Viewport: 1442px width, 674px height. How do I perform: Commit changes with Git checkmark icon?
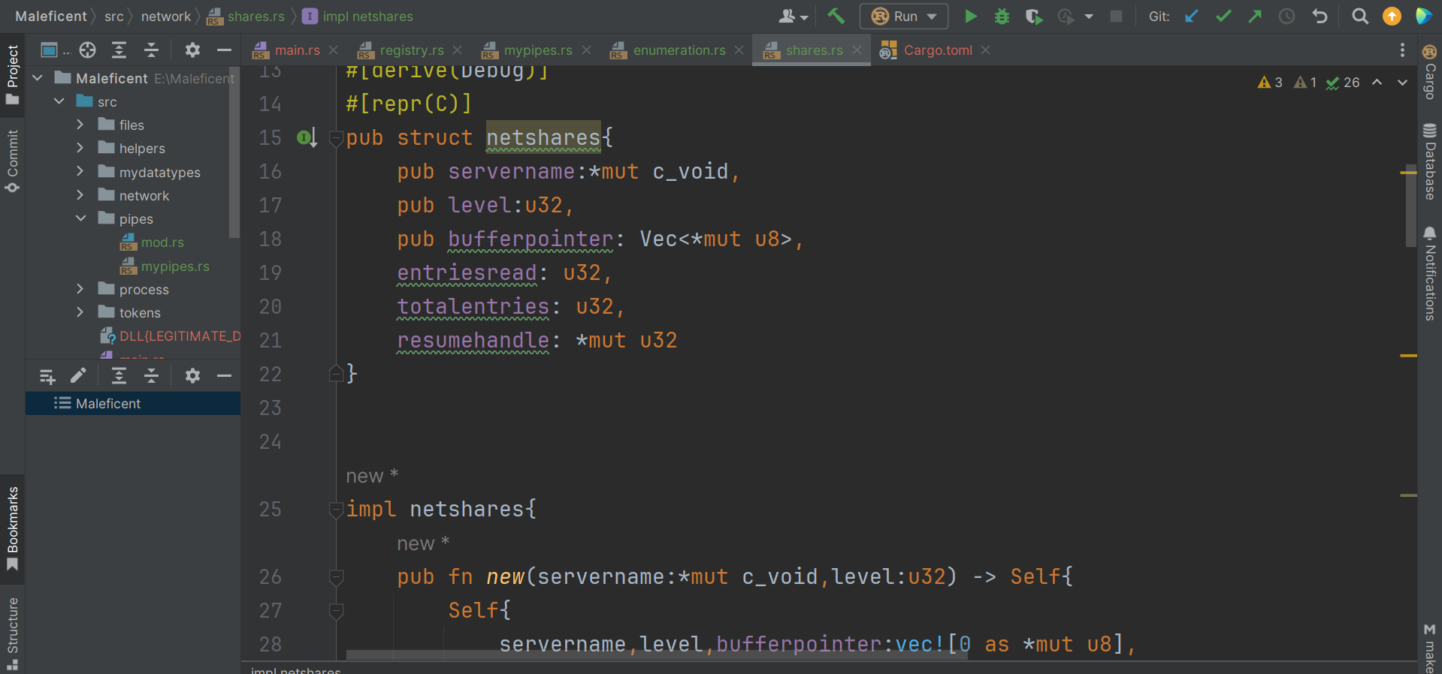tap(1223, 16)
